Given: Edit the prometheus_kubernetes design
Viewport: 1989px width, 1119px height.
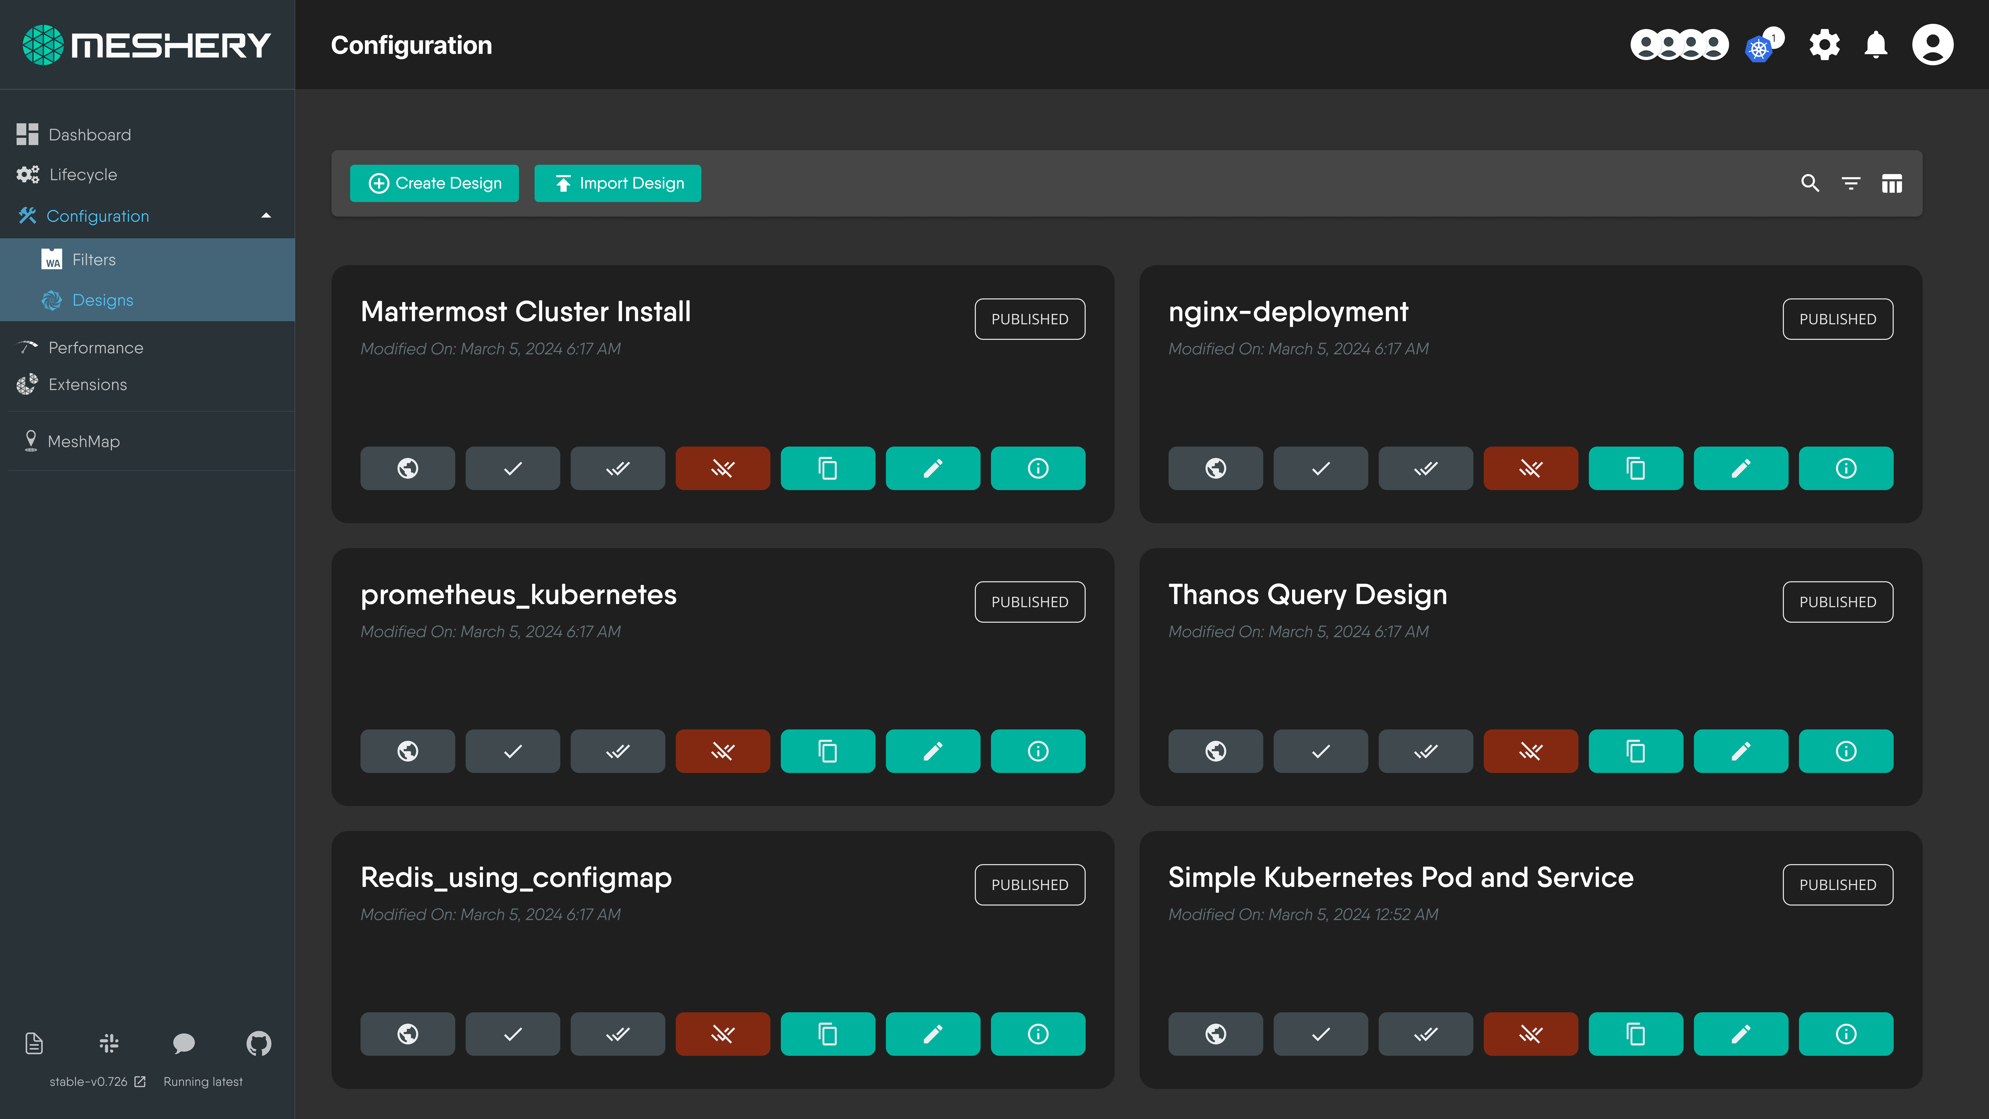Looking at the screenshot, I should pos(933,751).
